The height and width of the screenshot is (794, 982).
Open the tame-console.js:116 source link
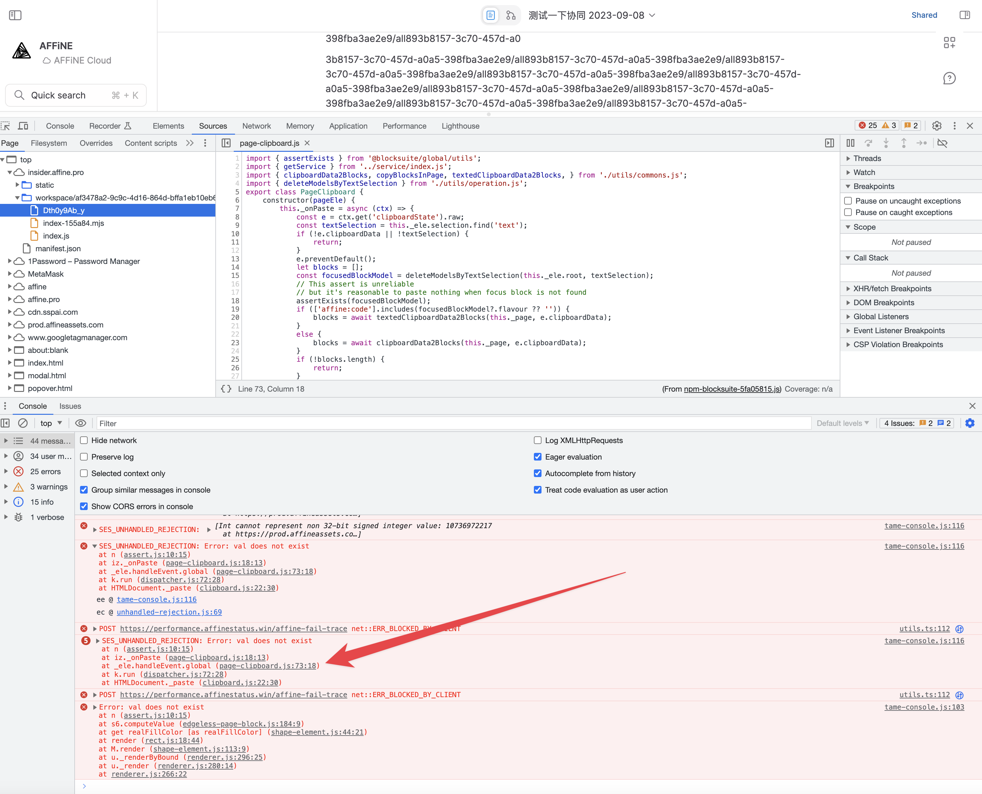point(925,526)
